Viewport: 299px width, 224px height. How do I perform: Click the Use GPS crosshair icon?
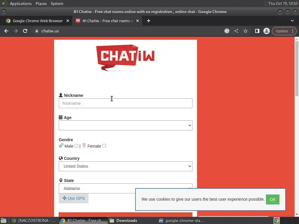(65, 198)
